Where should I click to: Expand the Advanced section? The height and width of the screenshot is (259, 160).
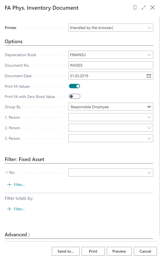tap(17, 235)
